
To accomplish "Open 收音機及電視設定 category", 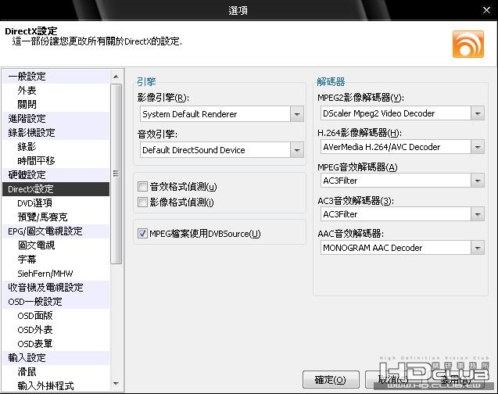I will (56, 288).
